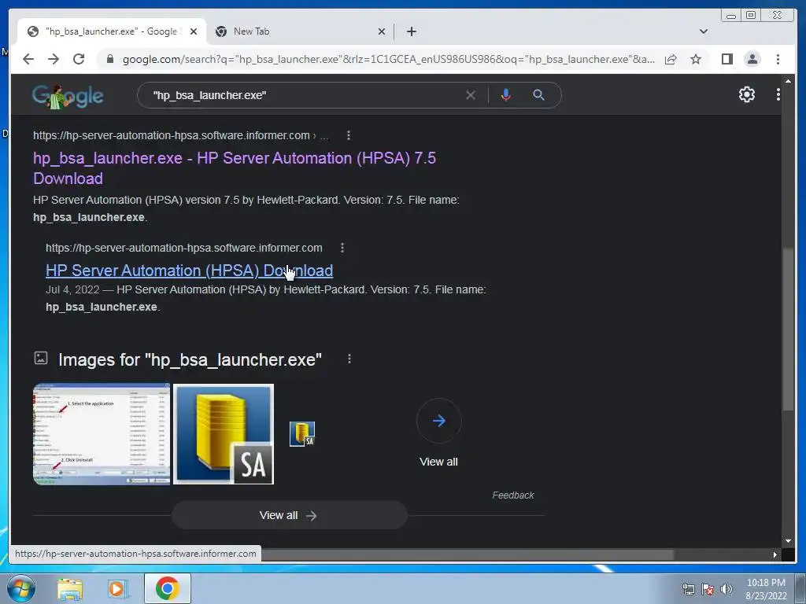Click Feedback link under images
The height and width of the screenshot is (604, 806).
tap(513, 495)
